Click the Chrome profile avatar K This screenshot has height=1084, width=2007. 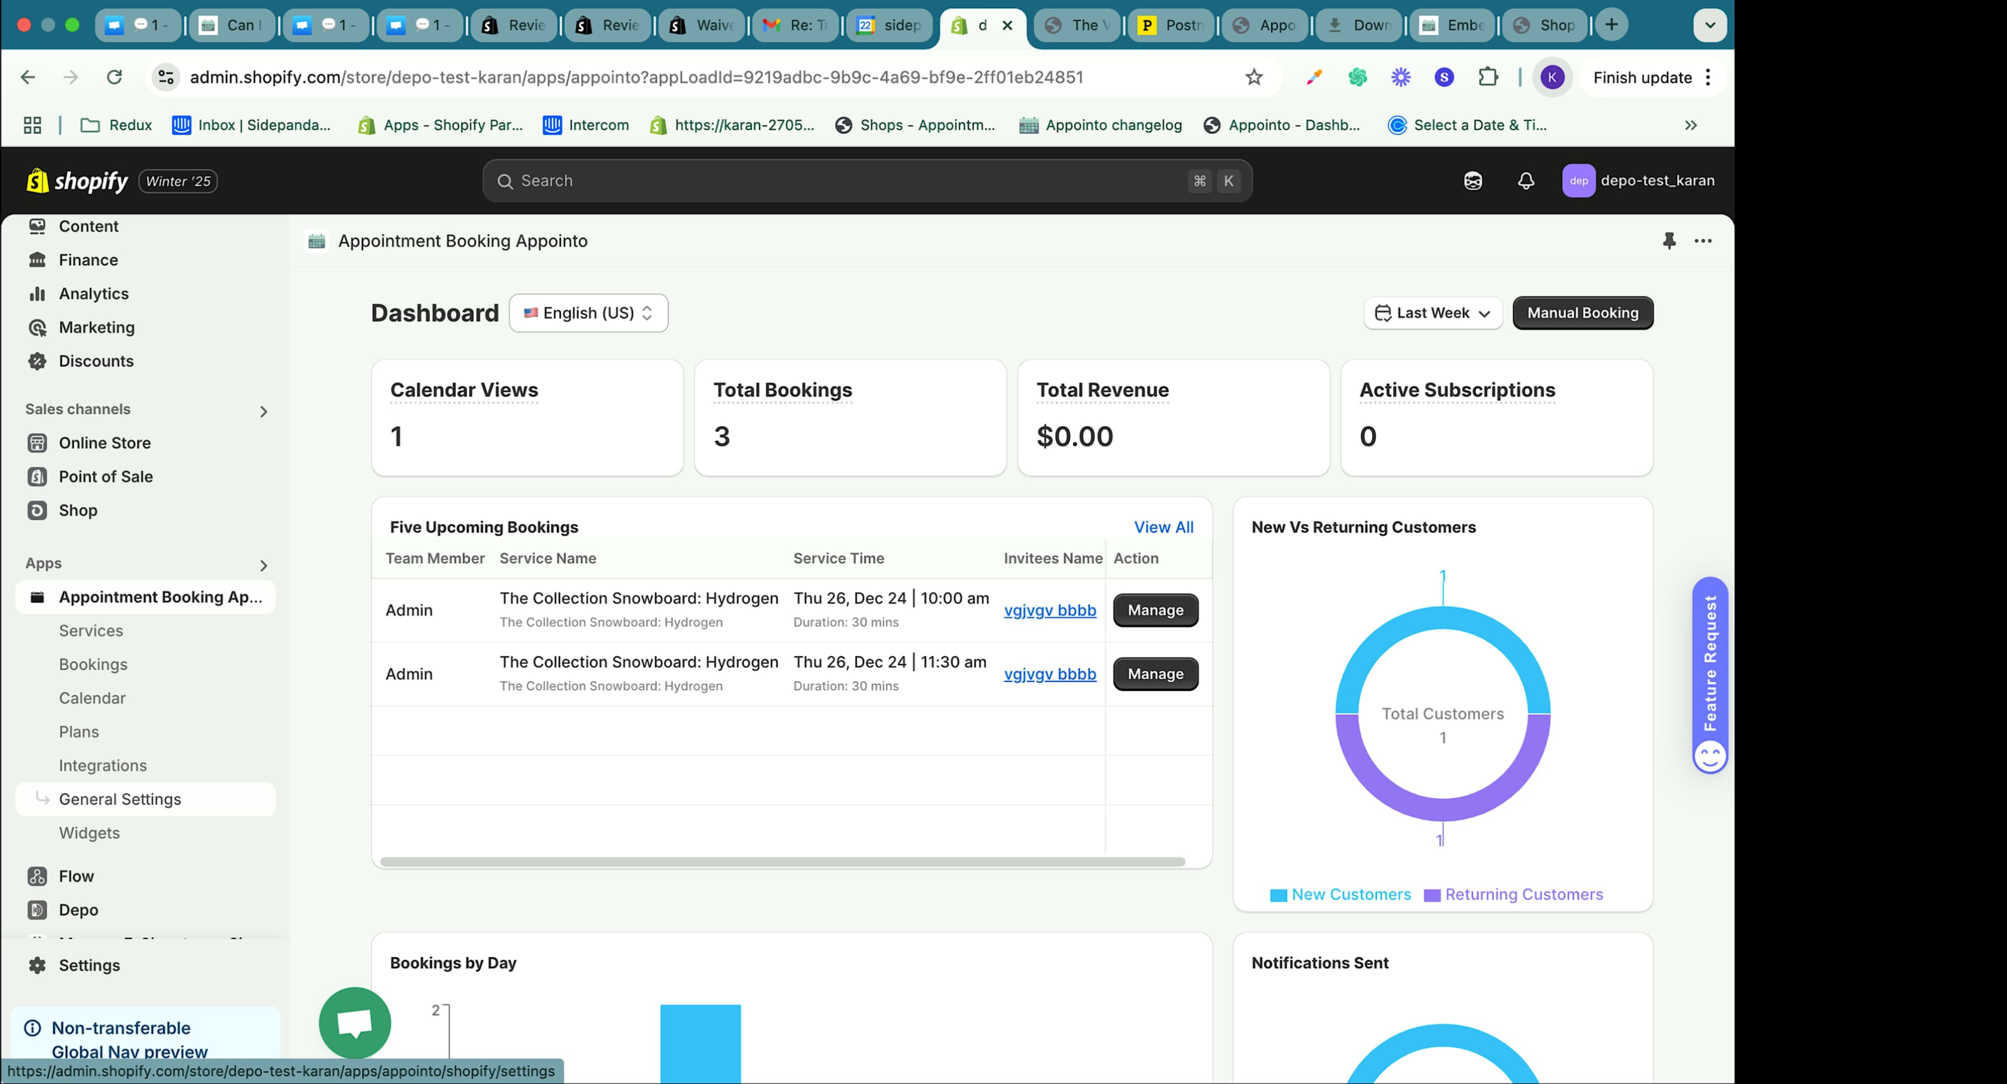[x=1552, y=77]
